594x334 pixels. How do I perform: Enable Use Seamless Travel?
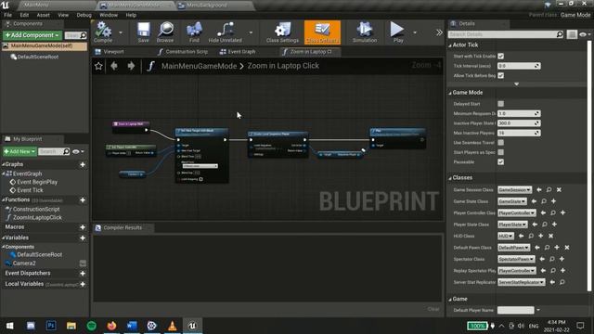click(x=501, y=143)
